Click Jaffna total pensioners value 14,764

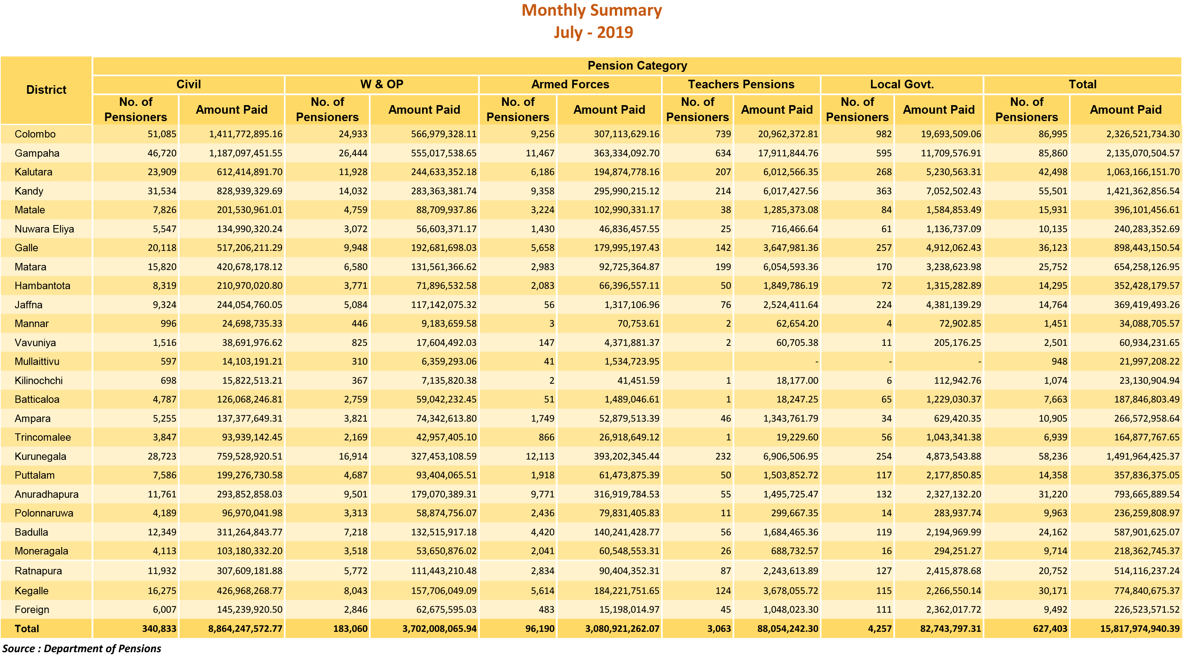pyautogui.click(x=1053, y=305)
